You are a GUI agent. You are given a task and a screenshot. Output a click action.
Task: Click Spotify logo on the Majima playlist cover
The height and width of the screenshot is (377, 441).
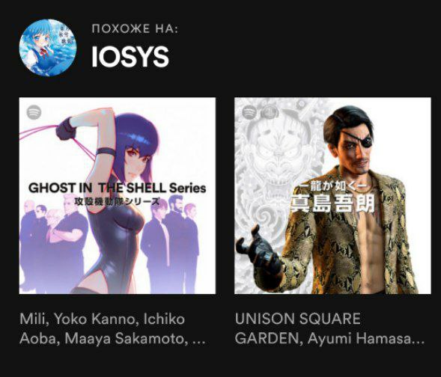(x=249, y=112)
